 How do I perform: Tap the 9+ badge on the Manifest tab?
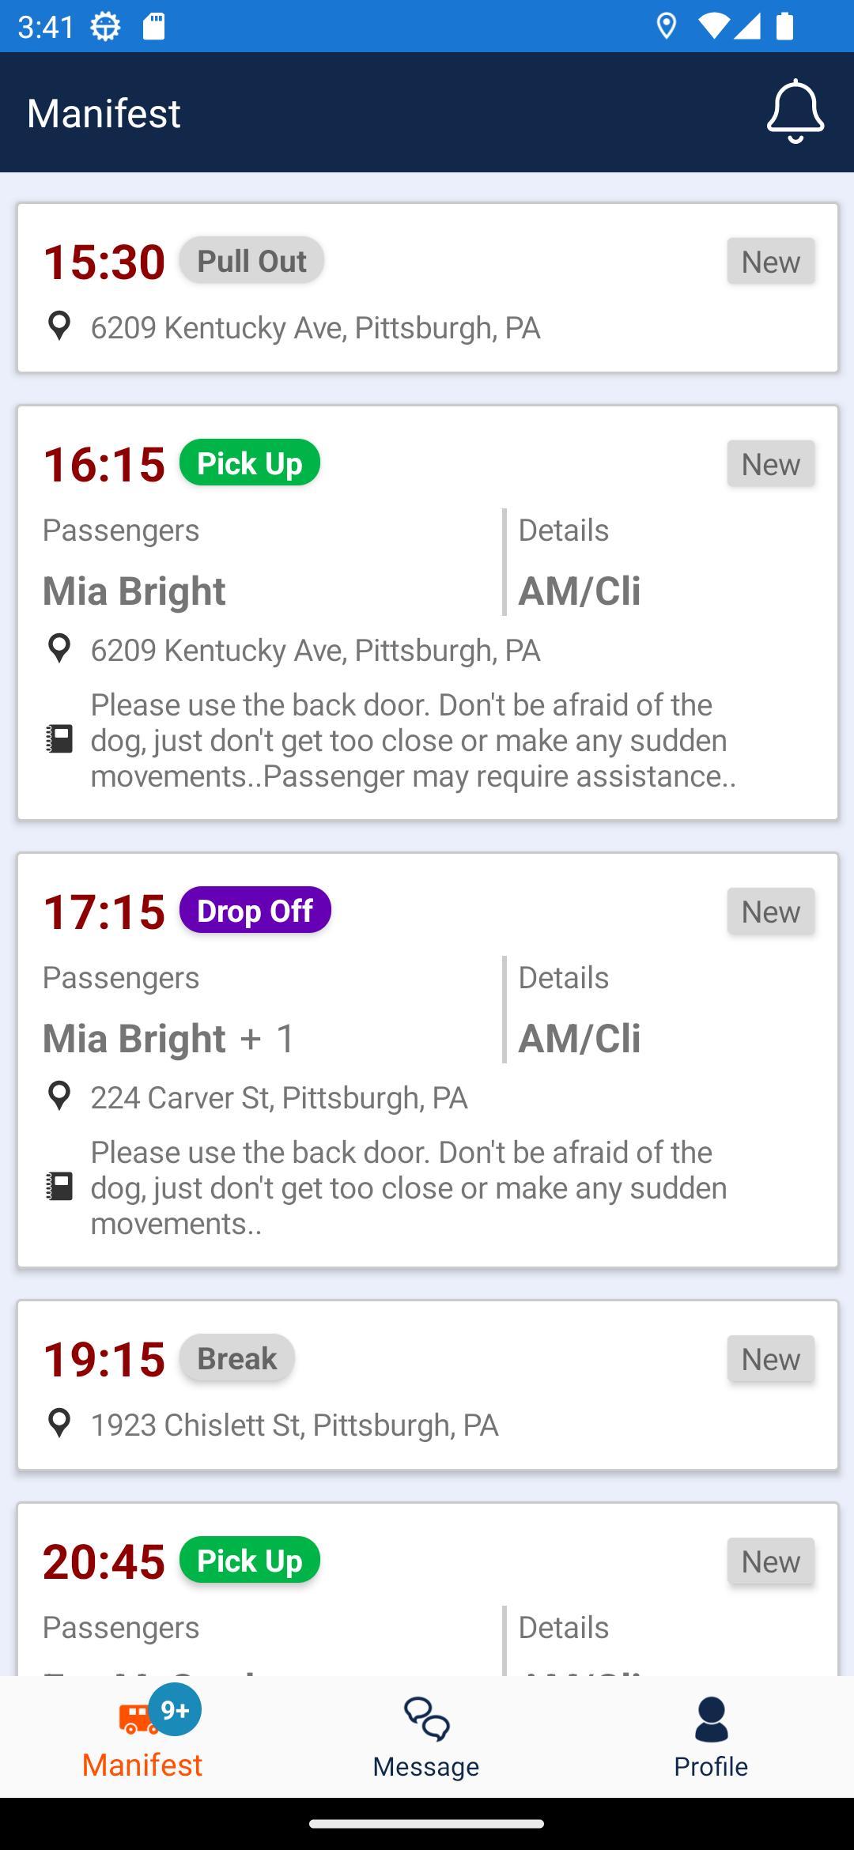tap(175, 1710)
